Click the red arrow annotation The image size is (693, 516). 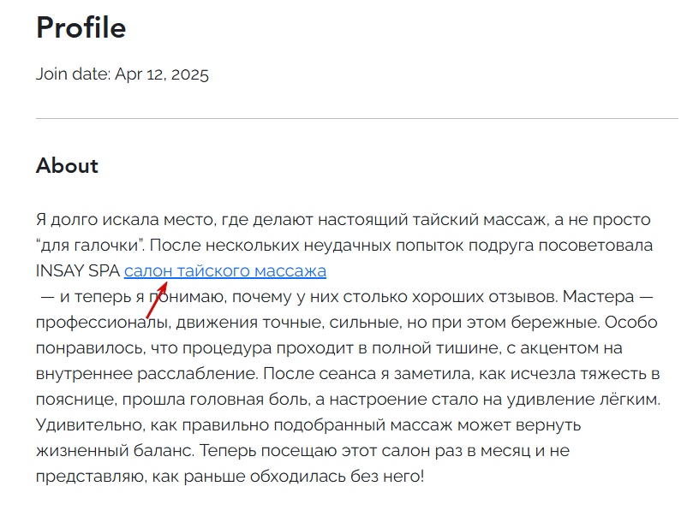pos(156,301)
